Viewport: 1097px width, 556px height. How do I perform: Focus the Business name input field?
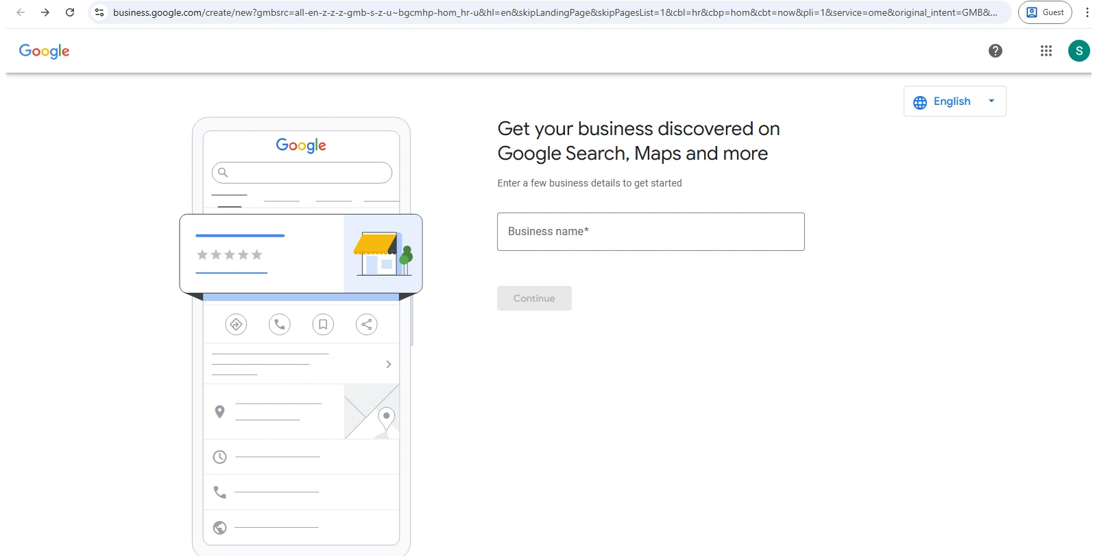point(650,232)
